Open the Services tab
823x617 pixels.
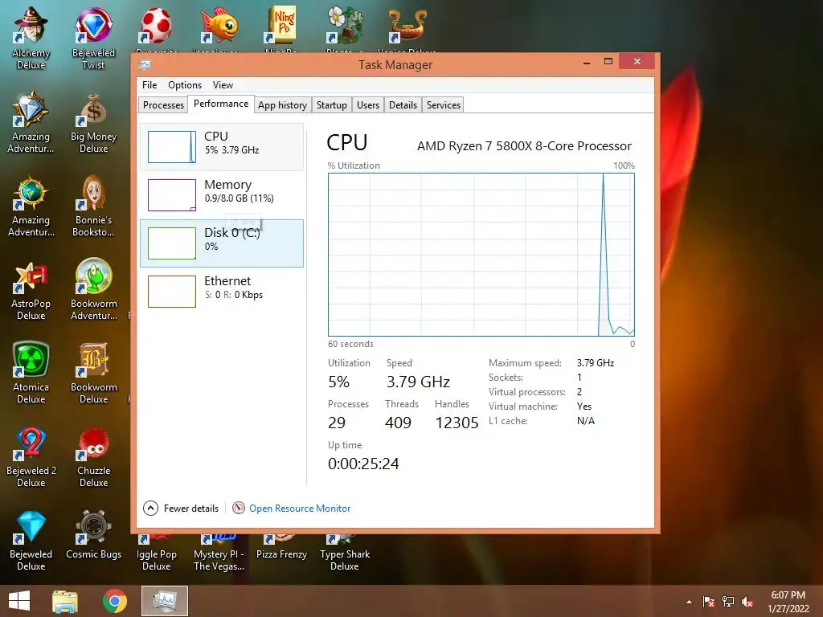[444, 105]
